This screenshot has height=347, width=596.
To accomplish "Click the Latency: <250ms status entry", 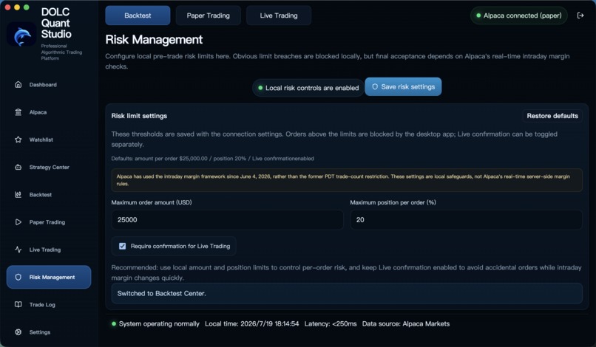I will (331, 324).
